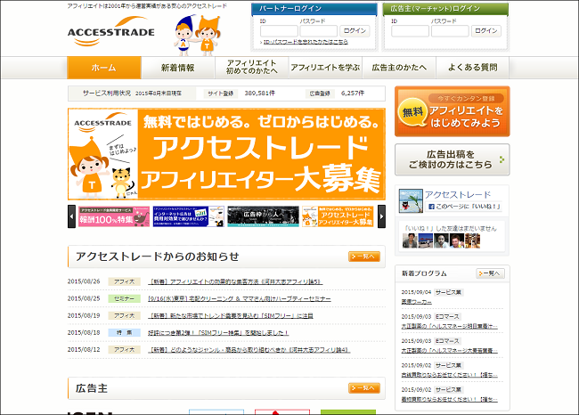Open the 2015/09/04 サービス業 program link
This screenshot has width=579, height=415.
tap(417, 302)
